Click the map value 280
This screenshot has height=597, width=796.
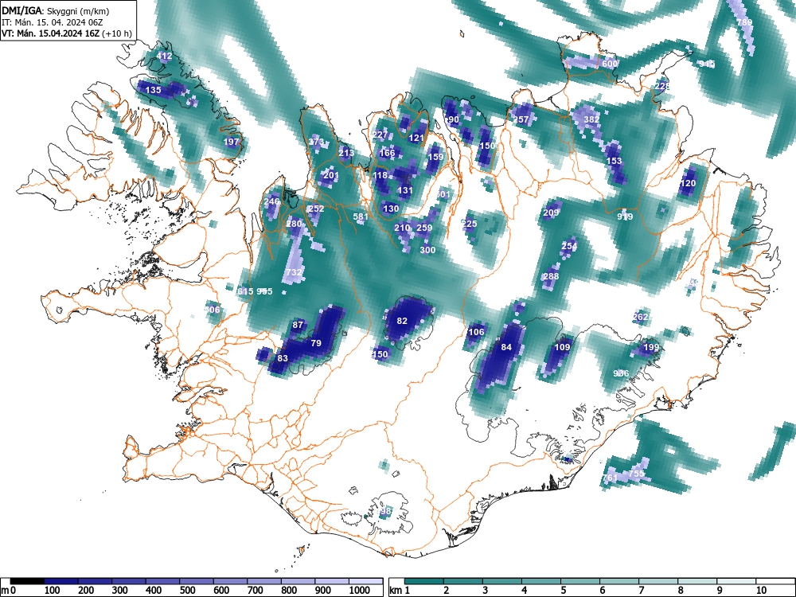[x=294, y=224]
